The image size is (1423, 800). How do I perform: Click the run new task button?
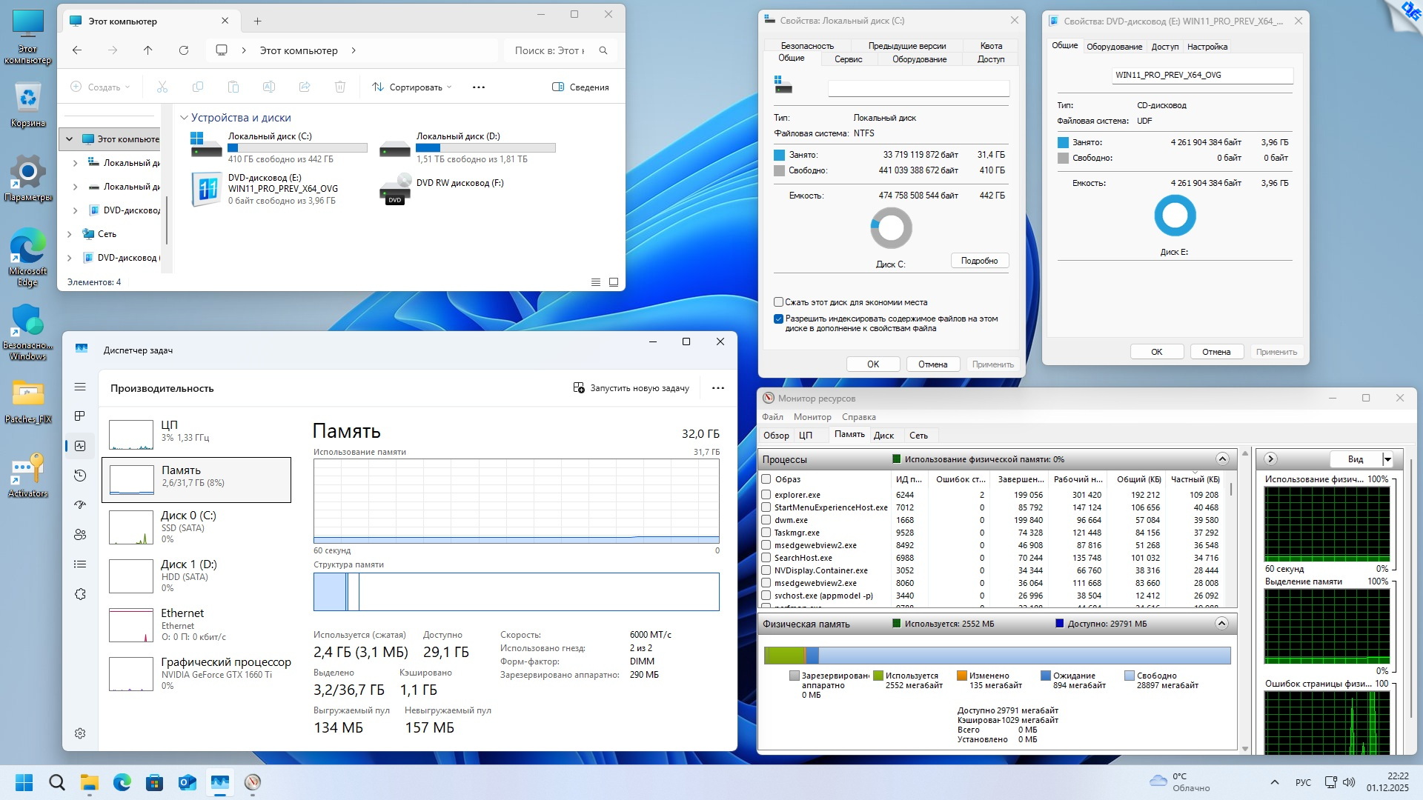[x=631, y=388]
